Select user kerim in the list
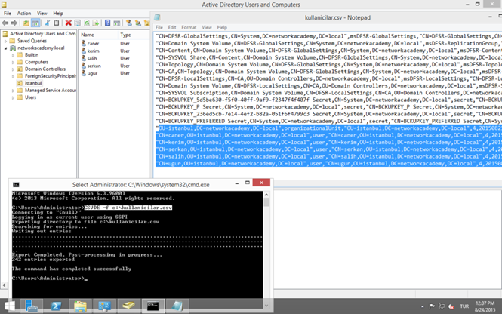 click(93, 51)
